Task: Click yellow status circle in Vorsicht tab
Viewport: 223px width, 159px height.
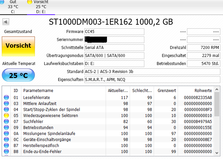Action: coord(30,2)
